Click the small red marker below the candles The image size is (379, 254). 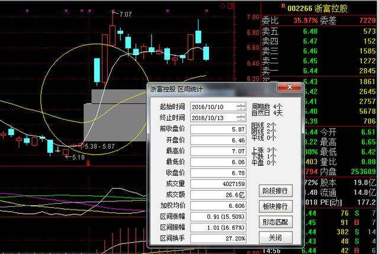pos(88,163)
